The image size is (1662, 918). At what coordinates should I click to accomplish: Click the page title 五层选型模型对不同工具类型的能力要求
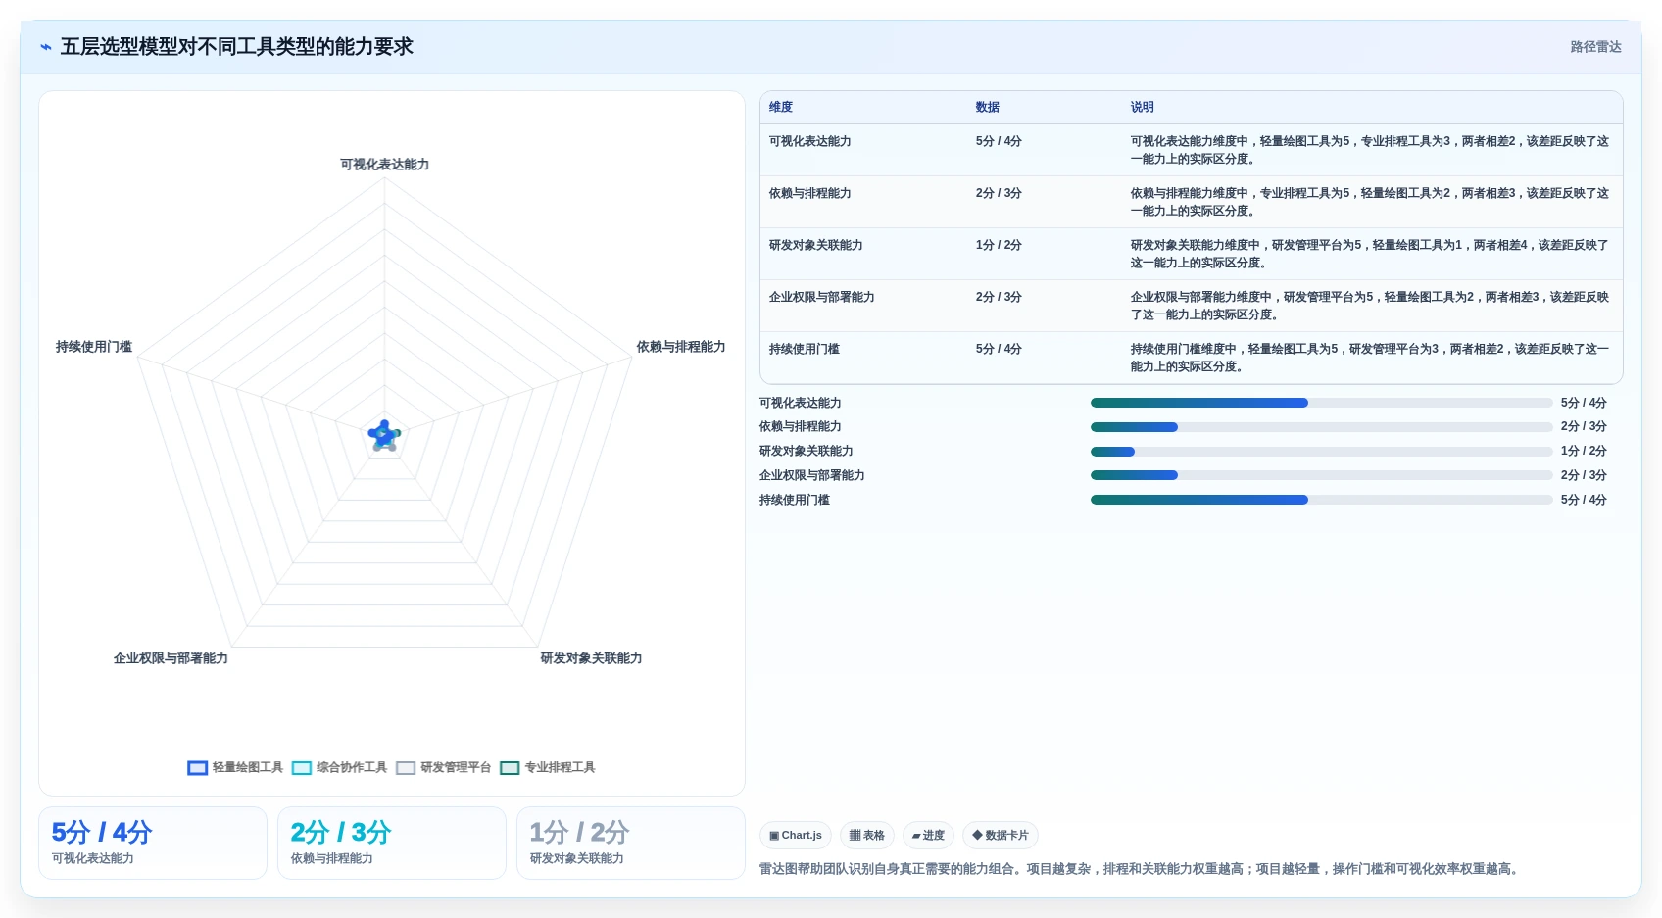click(x=237, y=47)
